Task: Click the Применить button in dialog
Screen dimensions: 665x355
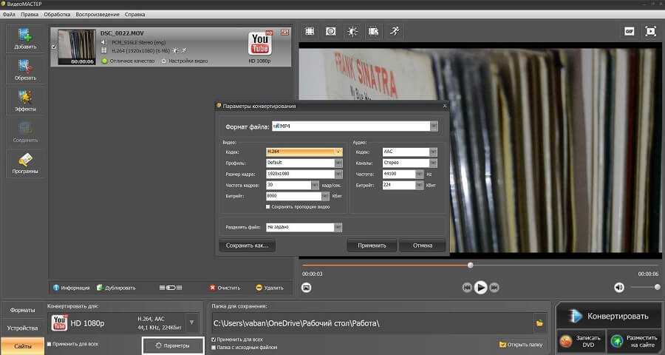Action: click(x=372, y=245)
